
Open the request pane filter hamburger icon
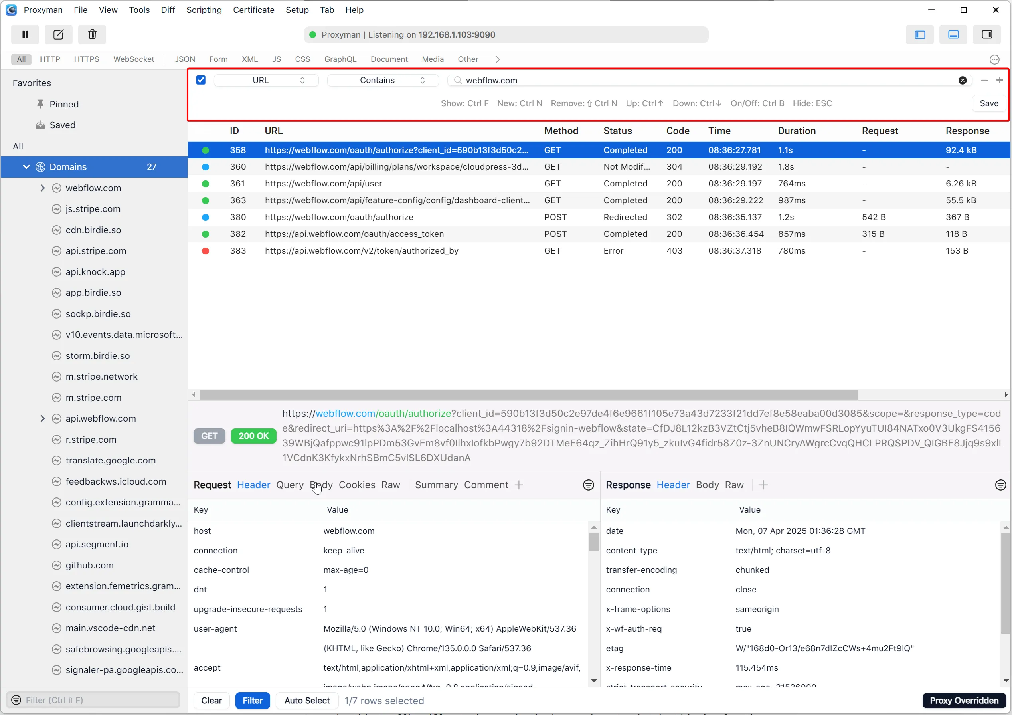point(588,485)
